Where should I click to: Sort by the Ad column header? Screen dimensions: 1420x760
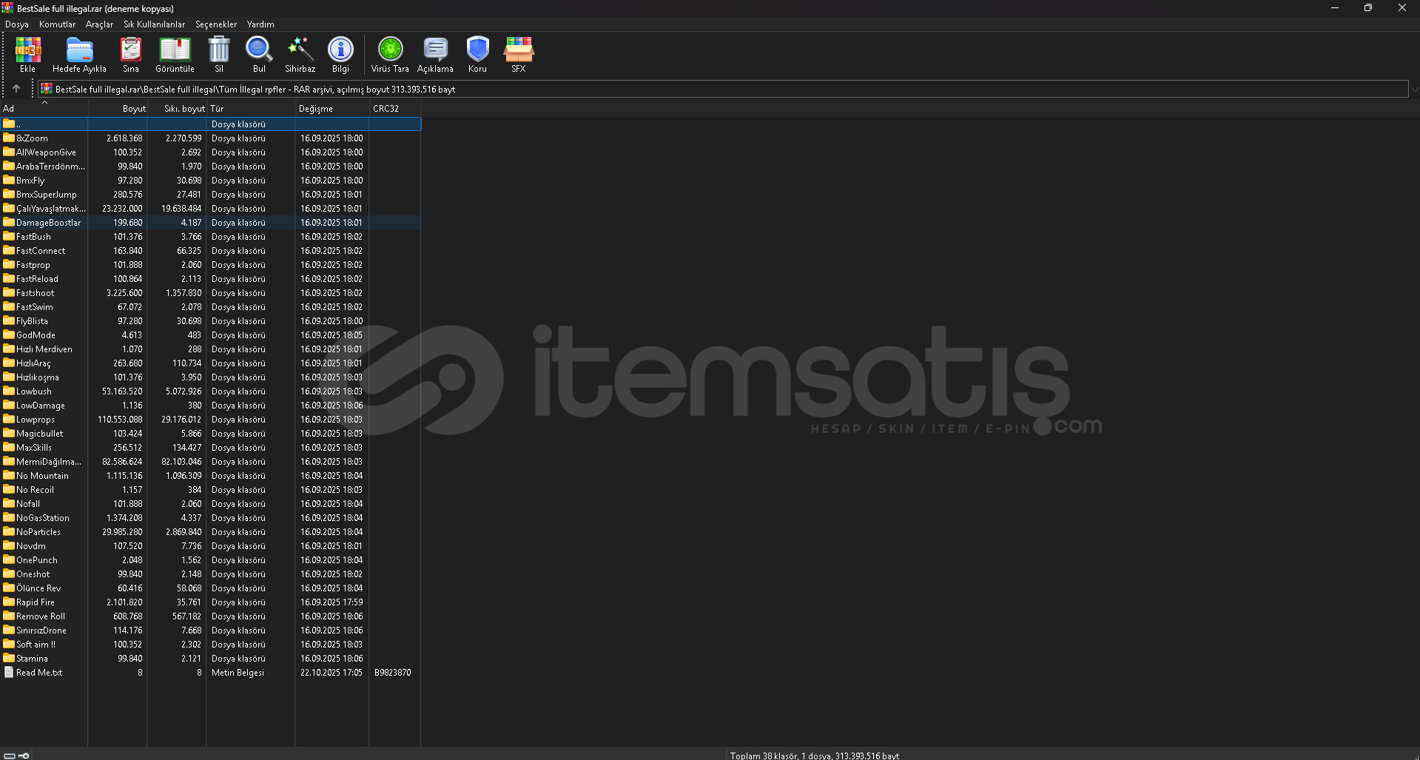(44, 109)
